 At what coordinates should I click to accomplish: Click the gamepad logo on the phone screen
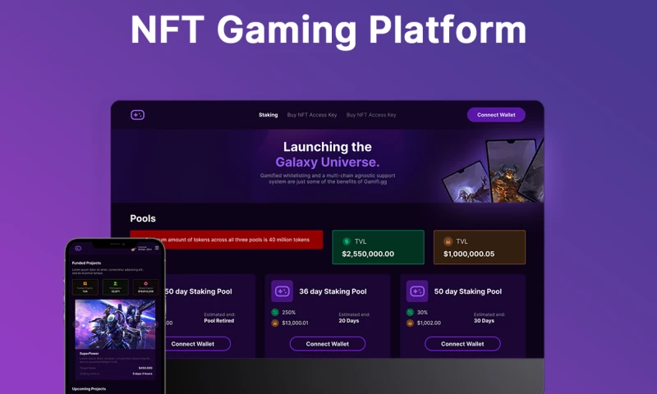(78, 248)
